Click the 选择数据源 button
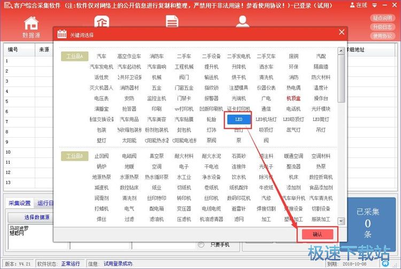Screen dimensions: 401x269 coord(31,217)
